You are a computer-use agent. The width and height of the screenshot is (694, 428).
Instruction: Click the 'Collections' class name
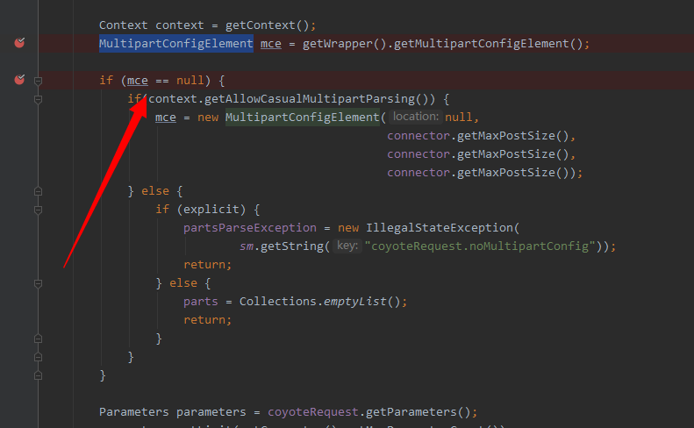coord(278,302)
